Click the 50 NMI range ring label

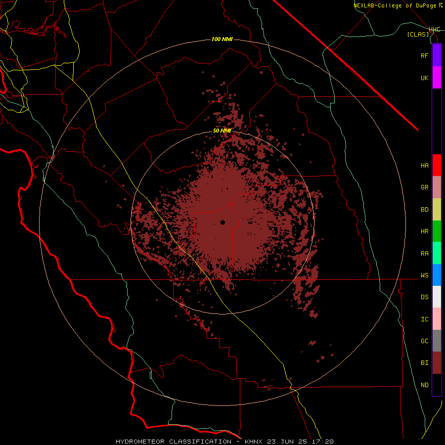click(x=222, y=131)
